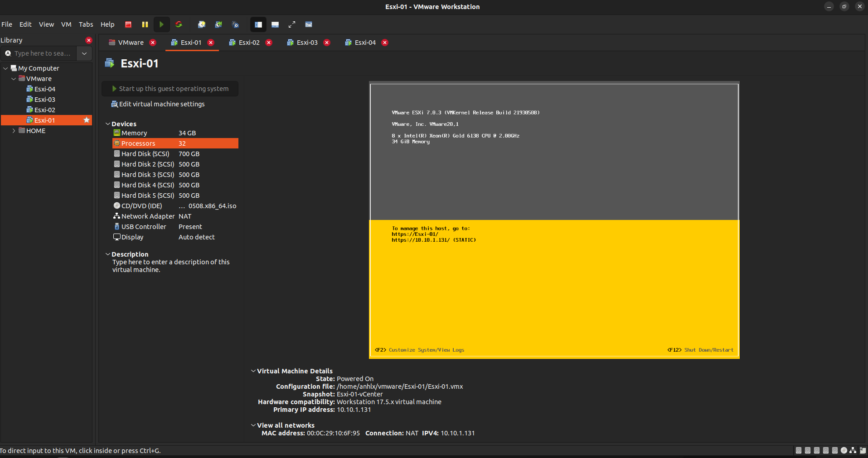The height and width of the screenshot is (458, 868).
Task: Revert to snapshot using the toolbar icon
Action: pos(218,24)
